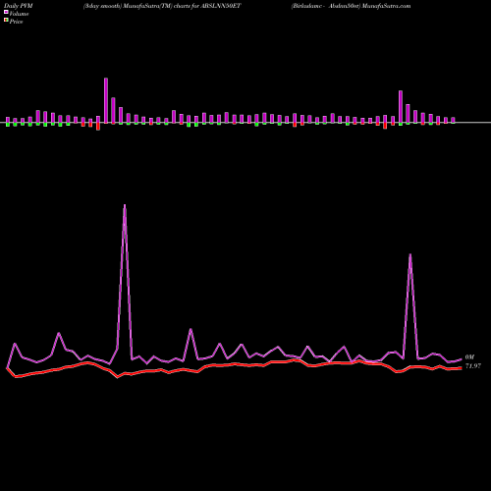
Task: Click the 71.97 price value label
Action: [x=473, y=366]
